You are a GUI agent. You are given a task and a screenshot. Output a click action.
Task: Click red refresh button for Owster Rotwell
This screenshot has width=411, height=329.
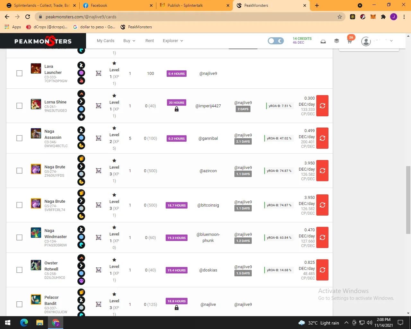pyautogui.click(x=322, y=270)
